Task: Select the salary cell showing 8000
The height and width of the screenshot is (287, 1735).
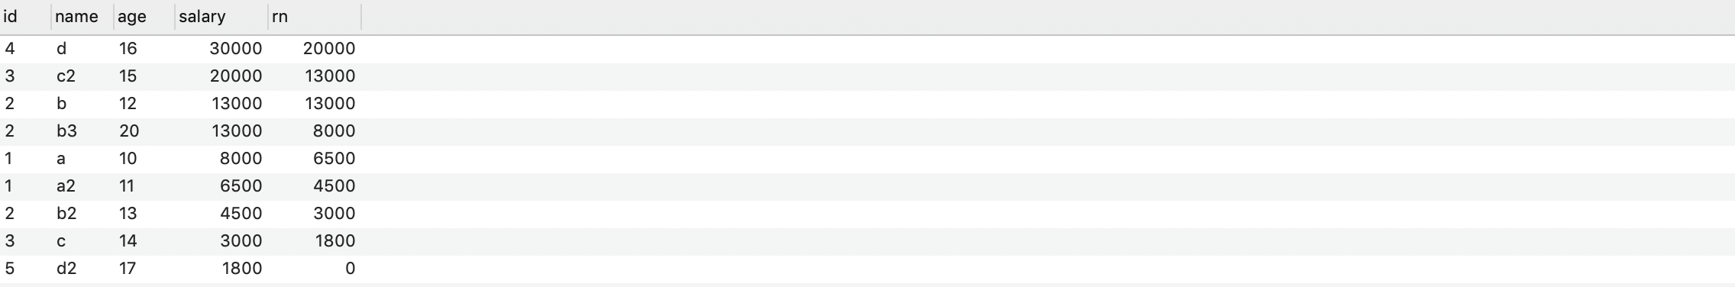Action: pyautogui.click(x=221, y=159)
